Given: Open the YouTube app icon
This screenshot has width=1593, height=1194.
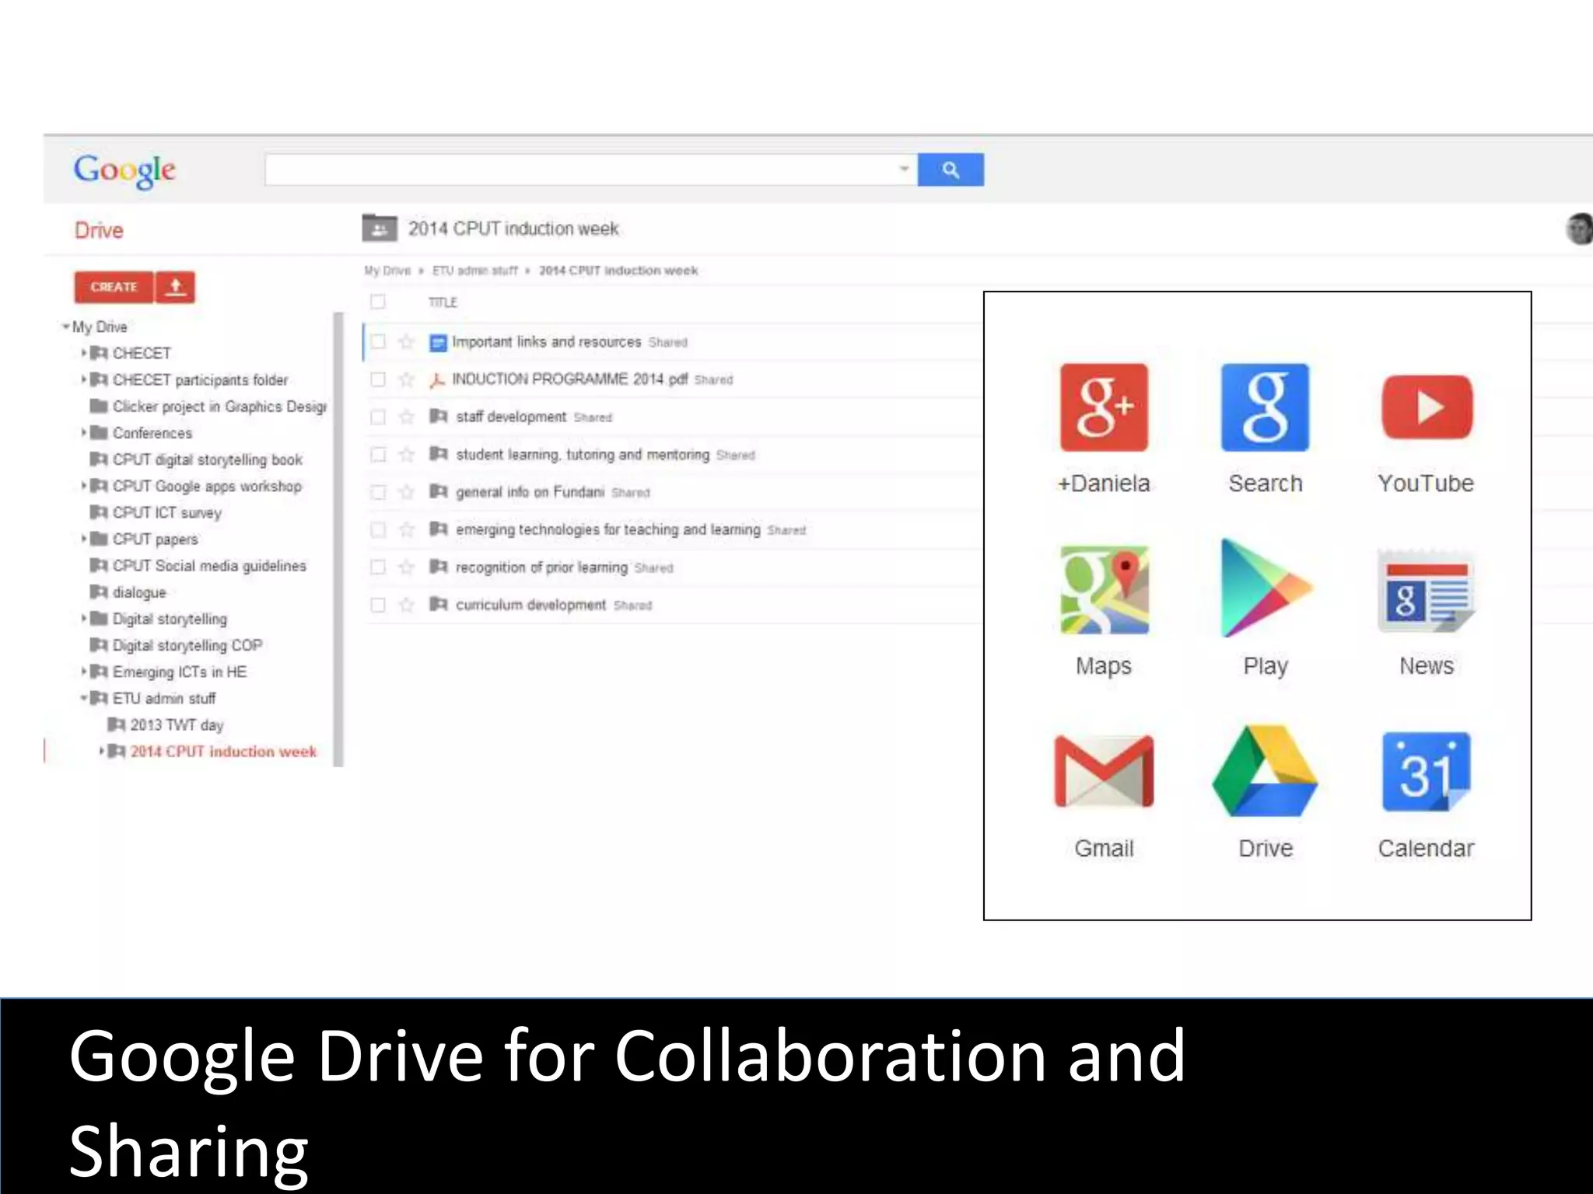Looking at the screenshot, I should (x=1427, y=407).
